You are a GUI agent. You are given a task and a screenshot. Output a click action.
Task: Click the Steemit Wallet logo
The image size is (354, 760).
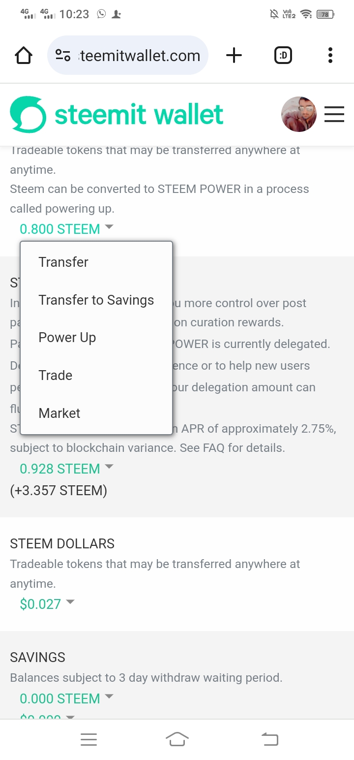point(117,114)
